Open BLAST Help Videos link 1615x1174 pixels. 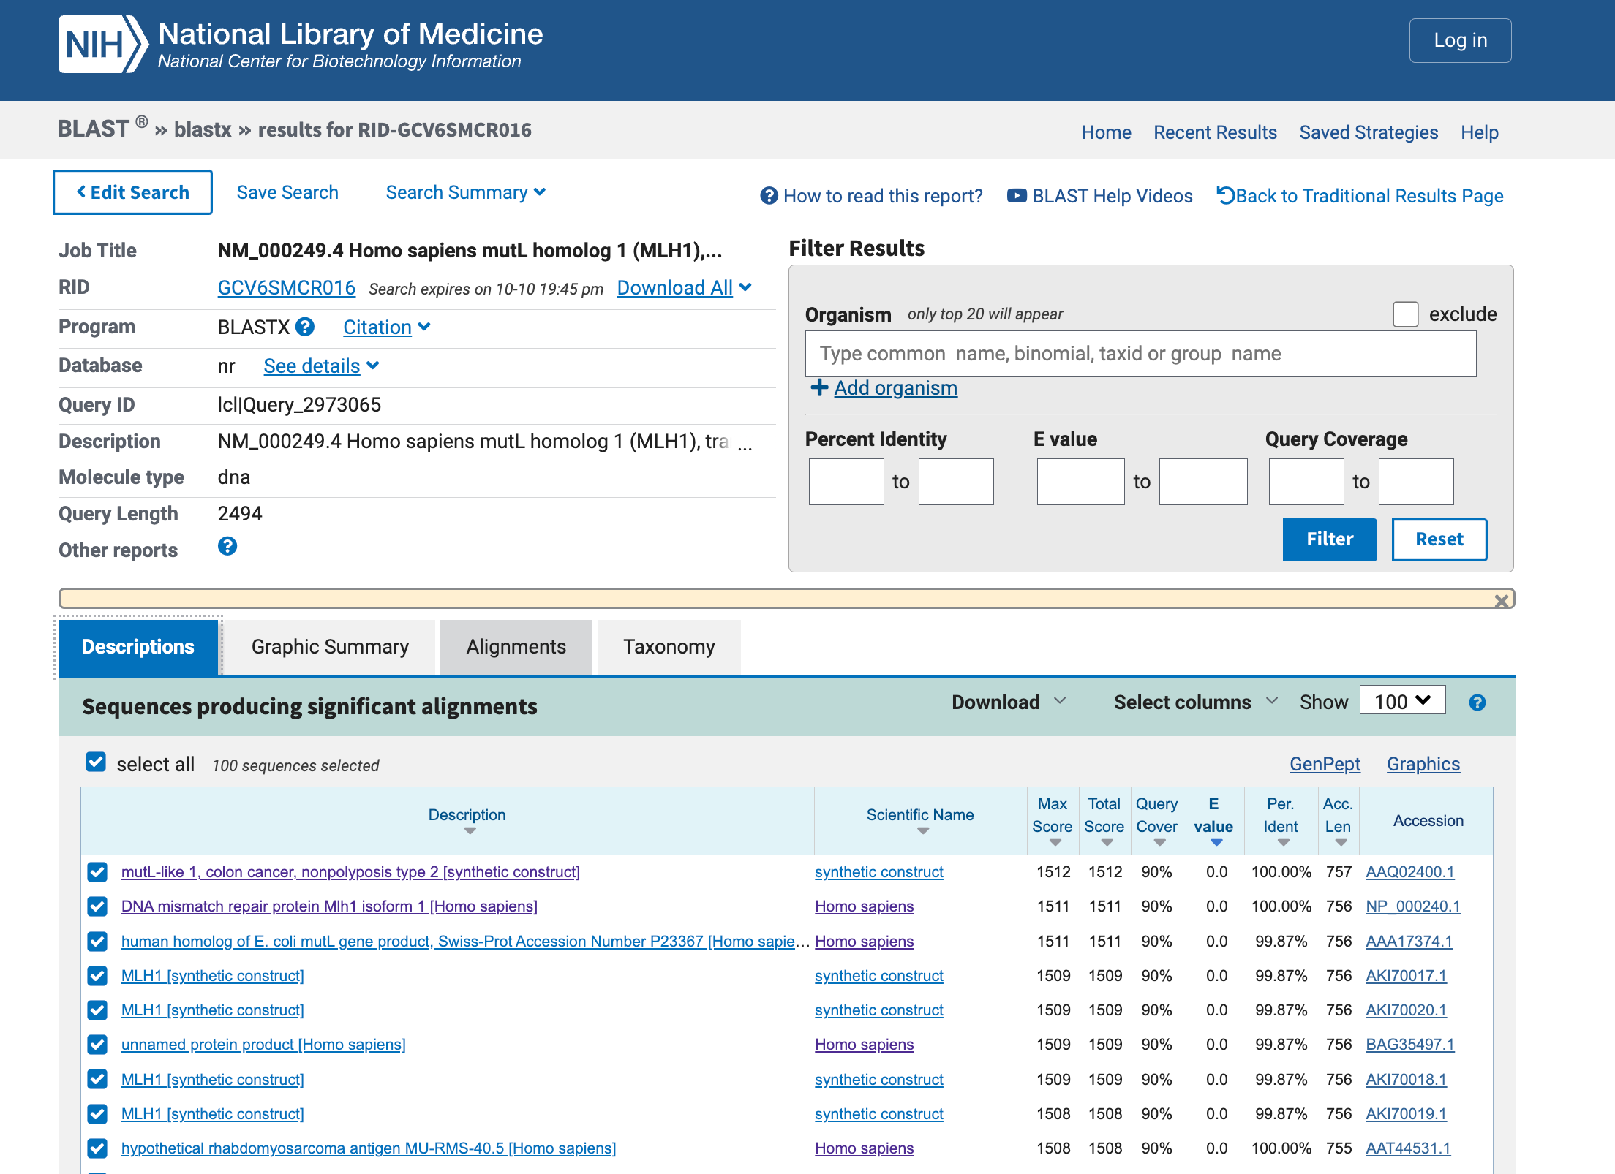point(1099,196)
